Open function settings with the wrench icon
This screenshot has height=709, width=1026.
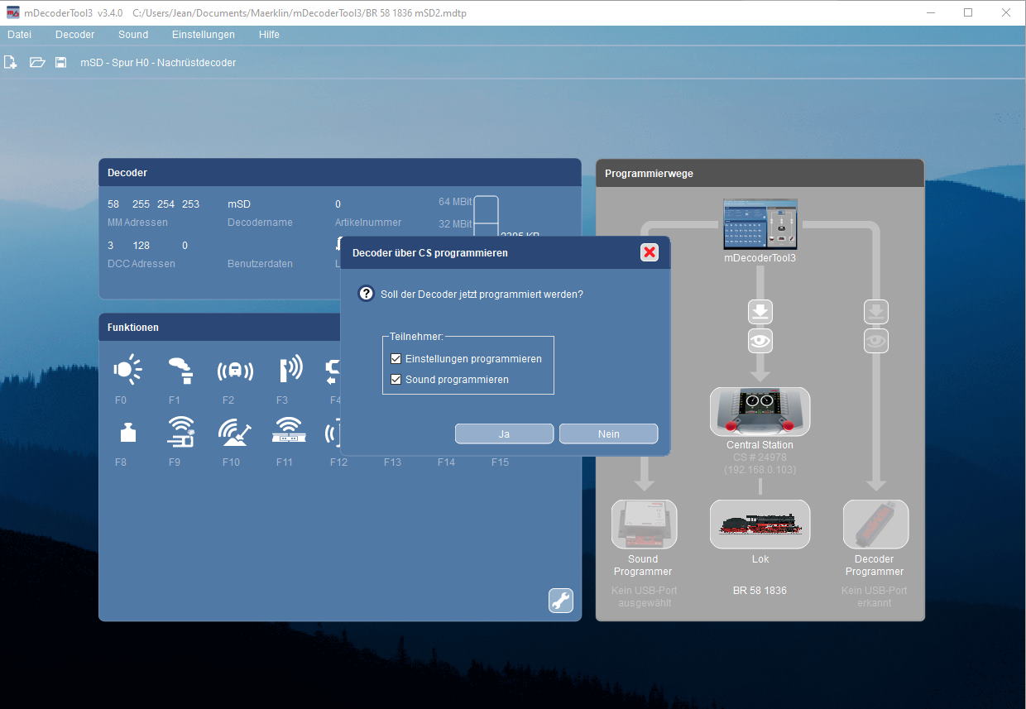(561, 601)
